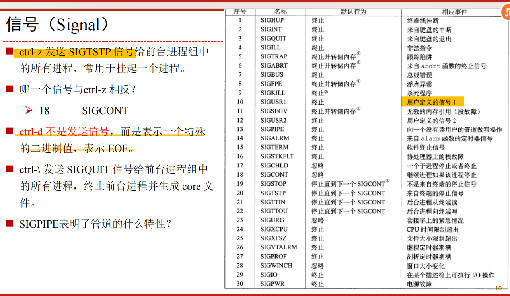
Task: Click the SIGHUP cell in the table
Action: coord(272,20)
